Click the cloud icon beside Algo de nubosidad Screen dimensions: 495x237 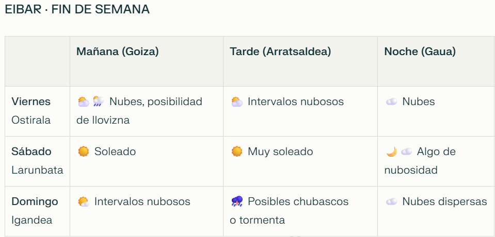tap(407, 151)
